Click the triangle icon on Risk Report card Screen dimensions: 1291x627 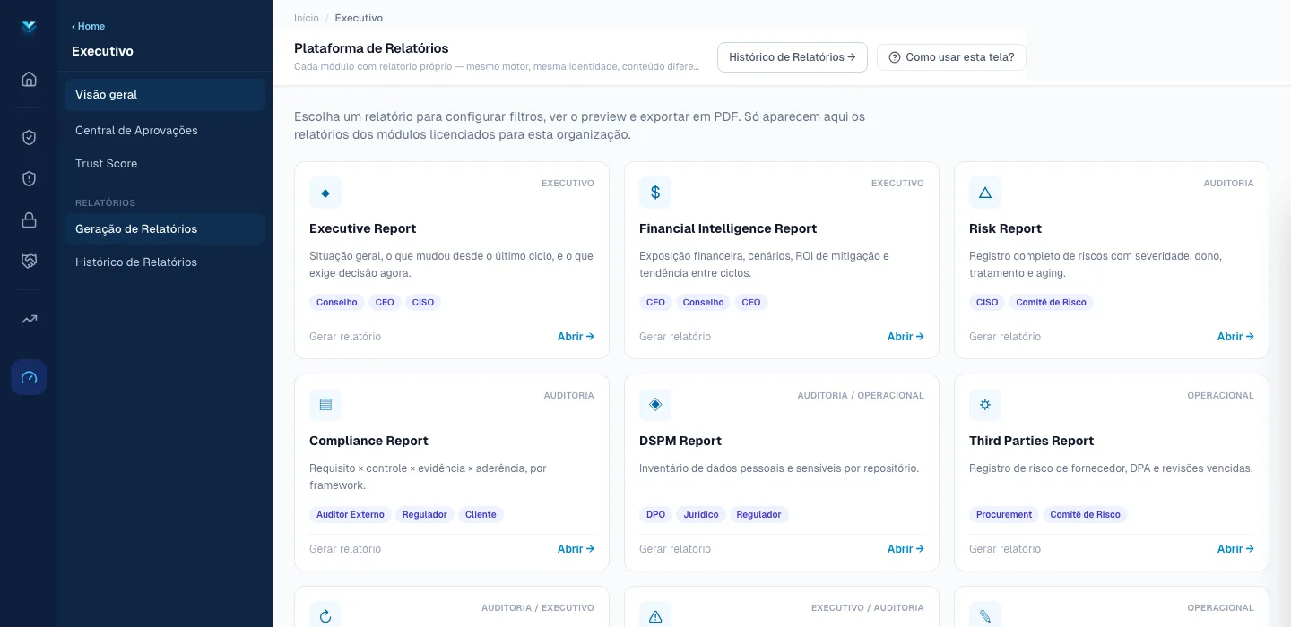985,193
